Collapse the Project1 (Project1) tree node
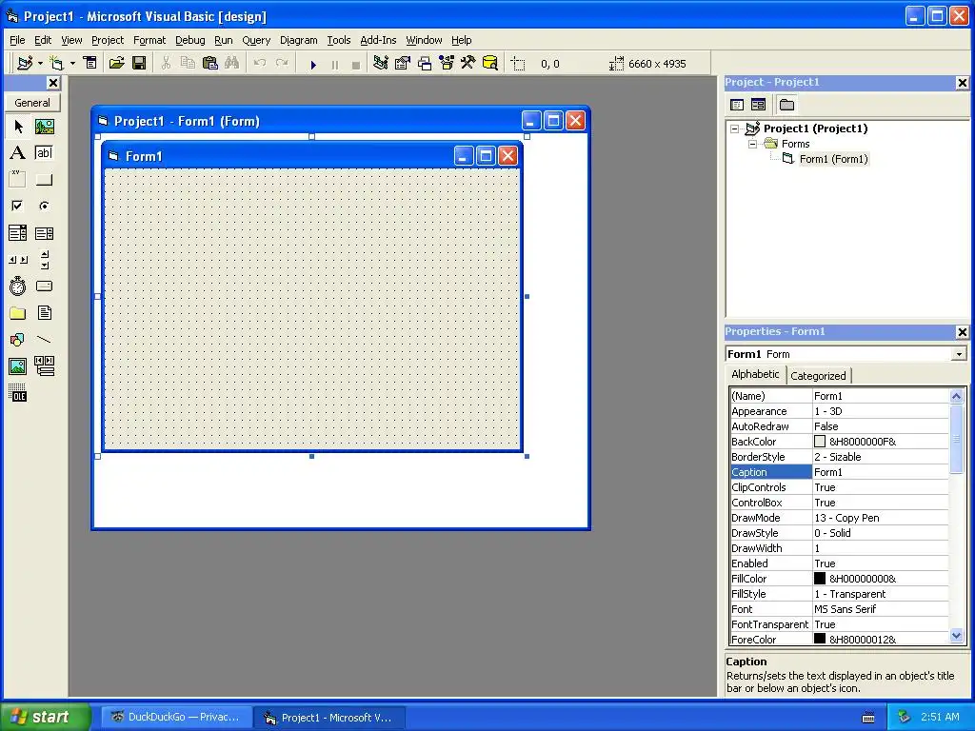 735,128
